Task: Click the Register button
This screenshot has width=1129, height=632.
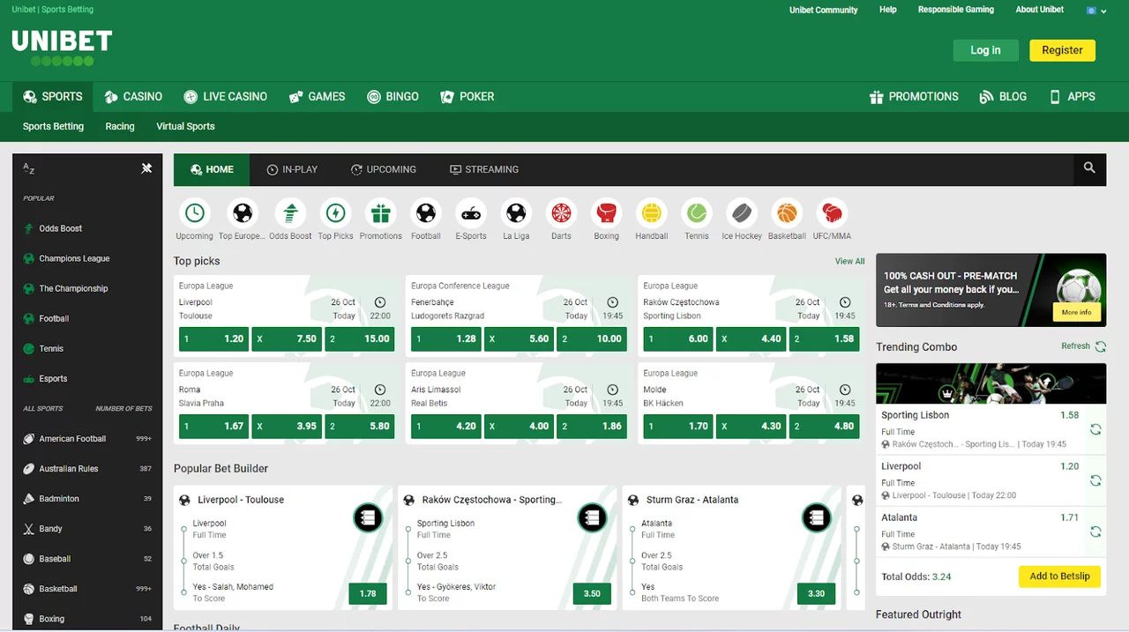Action: pos(1062,50)
